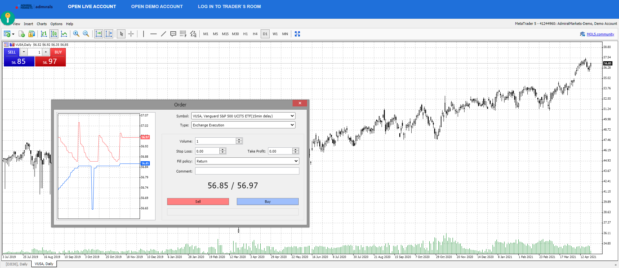The height and width of the screenshot is (268, 619).
Task: Select the vertical line drawing tool
Action: 144,34
